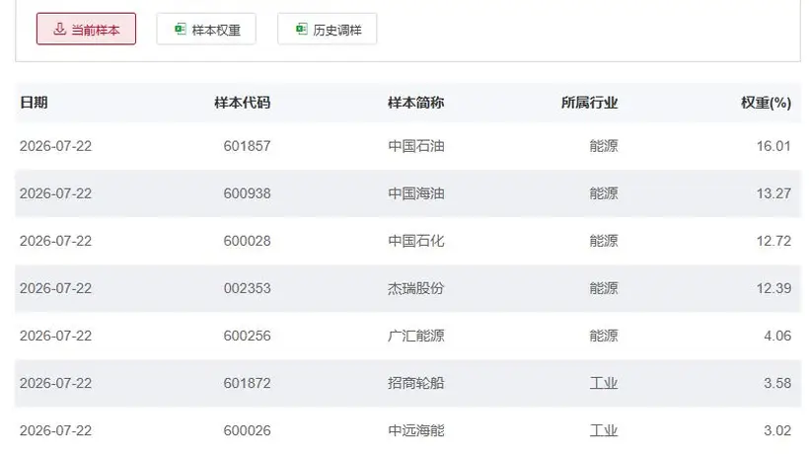809x454 pixels.
Task: Click the weight value 12.72
Action: [x=773, y=241]
